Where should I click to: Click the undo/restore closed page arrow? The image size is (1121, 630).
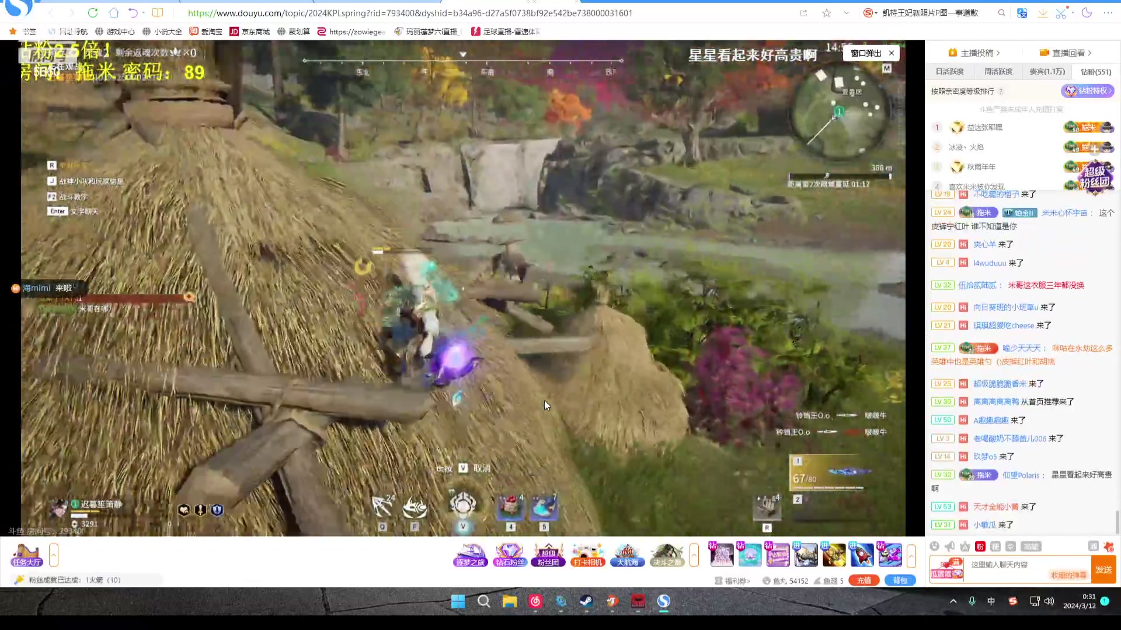[133, 13]
